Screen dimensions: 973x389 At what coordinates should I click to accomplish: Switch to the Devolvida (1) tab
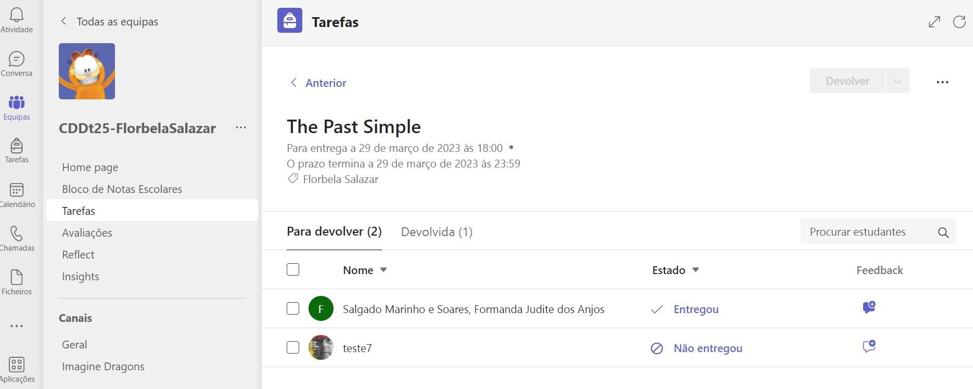click(x=437, y=232)
